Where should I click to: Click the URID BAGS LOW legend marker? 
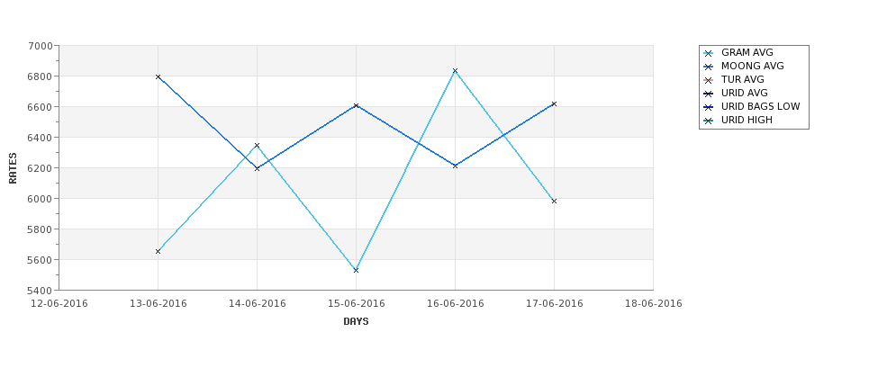click(709, 107)
